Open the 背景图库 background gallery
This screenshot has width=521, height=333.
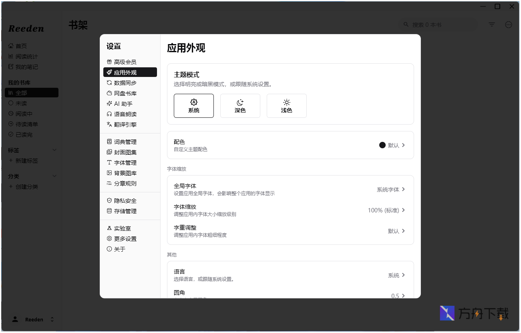(x=125, y=173)
